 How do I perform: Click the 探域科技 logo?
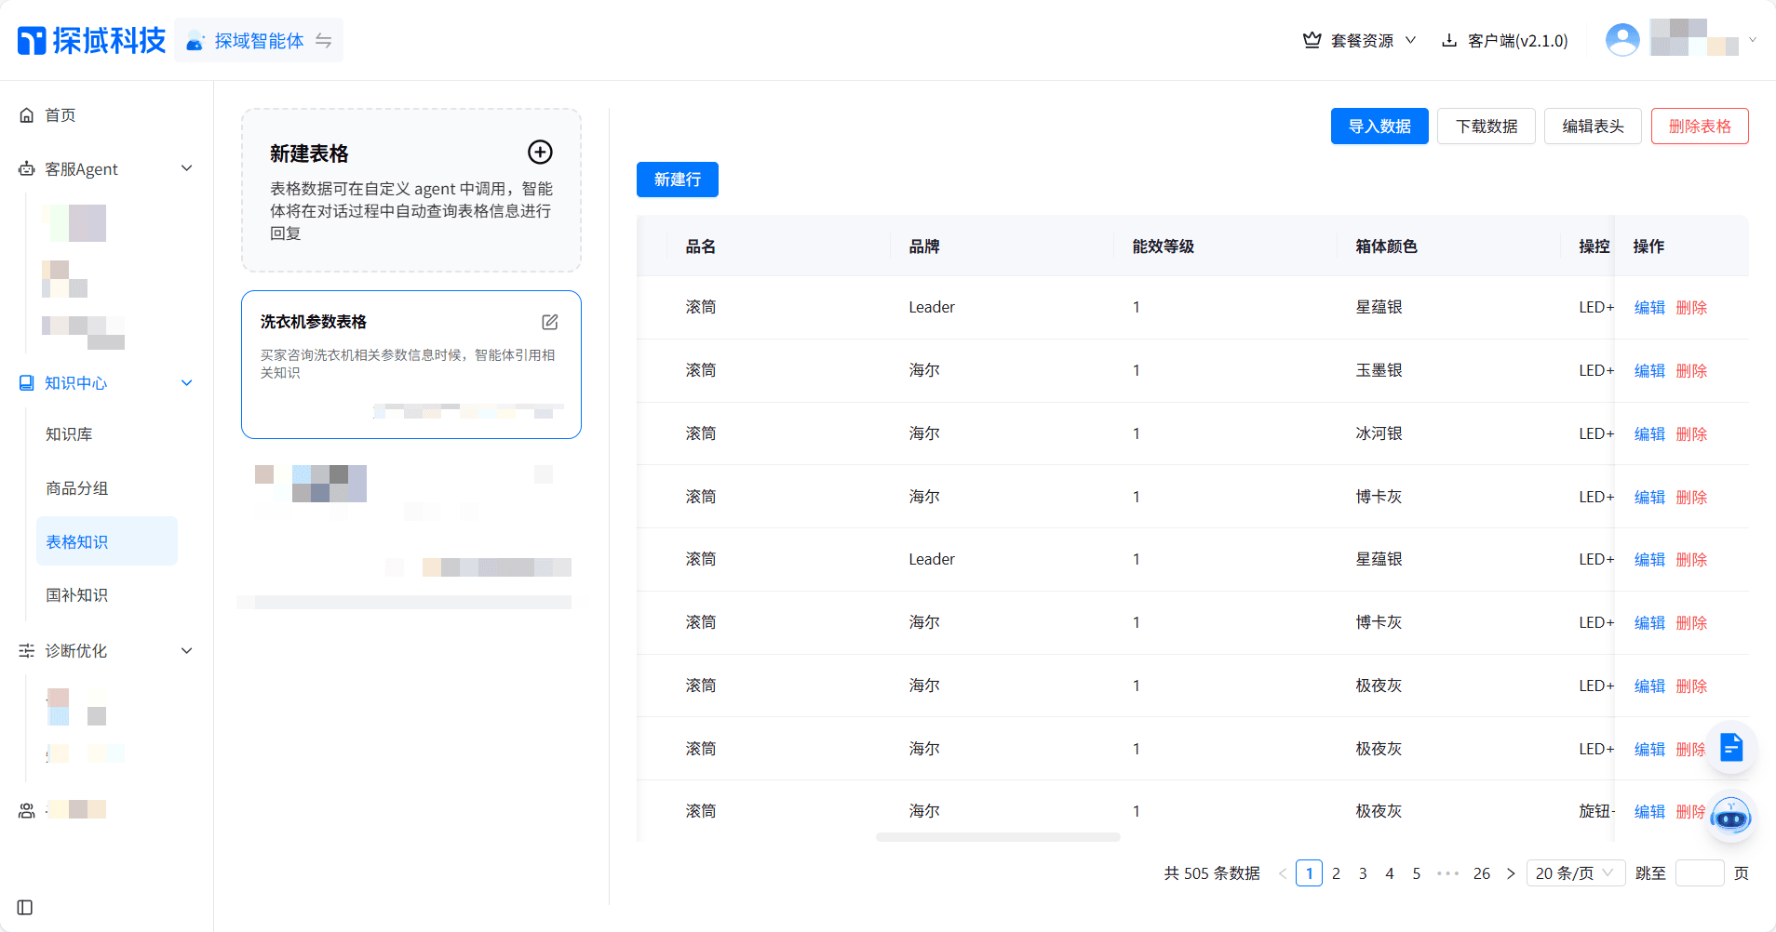(91, 40)
